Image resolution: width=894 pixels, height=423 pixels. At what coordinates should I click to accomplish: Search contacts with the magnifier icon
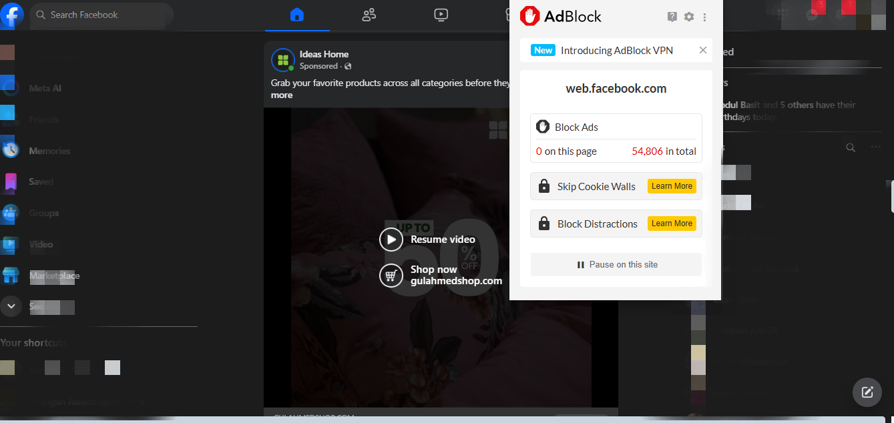point(851,147)
